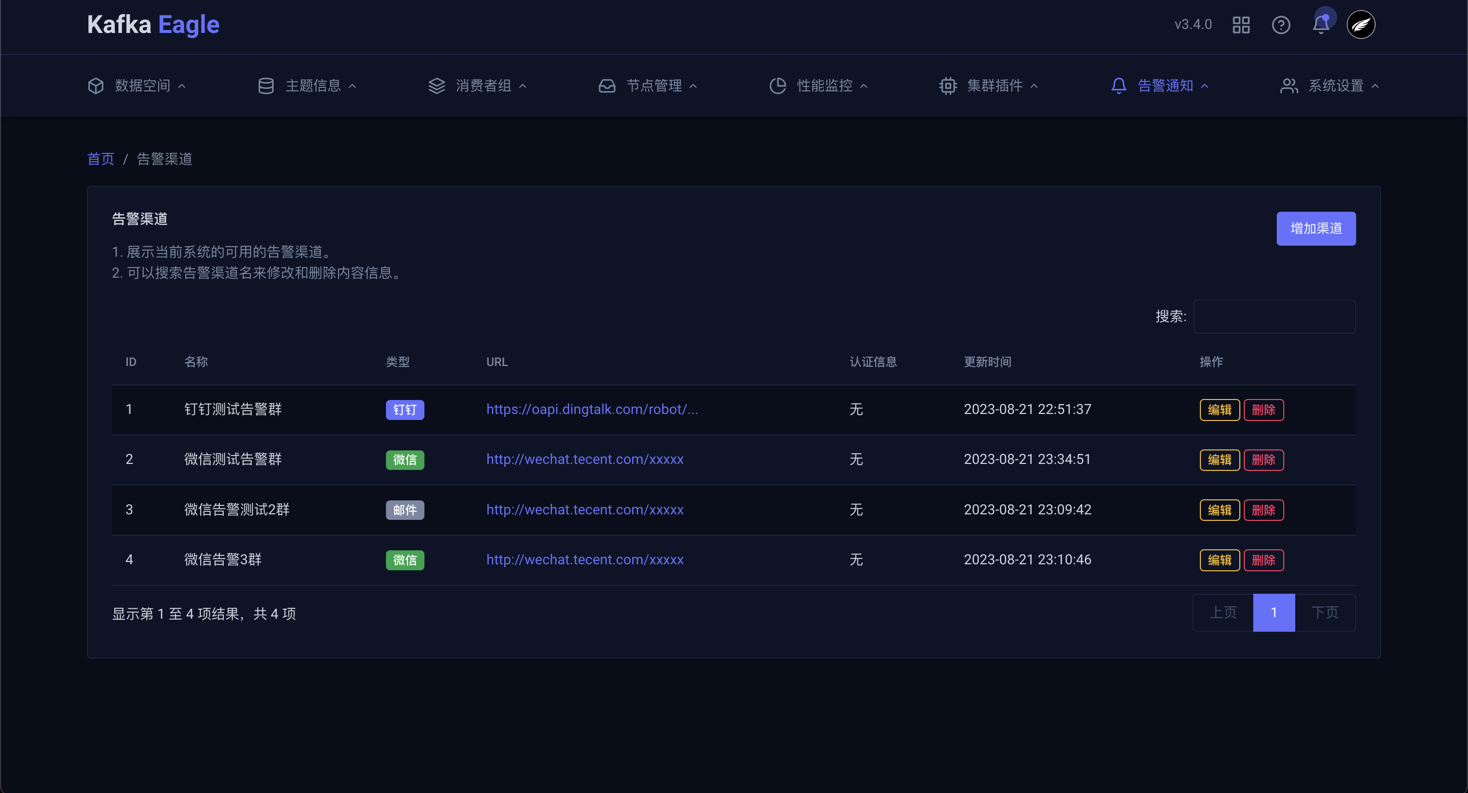Expand the 告警通知 dropdown chevron

coord(1205,86)
